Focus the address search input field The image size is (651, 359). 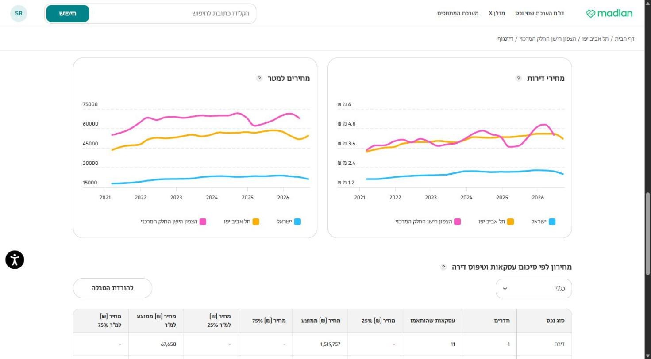click(x=173, y=13)
